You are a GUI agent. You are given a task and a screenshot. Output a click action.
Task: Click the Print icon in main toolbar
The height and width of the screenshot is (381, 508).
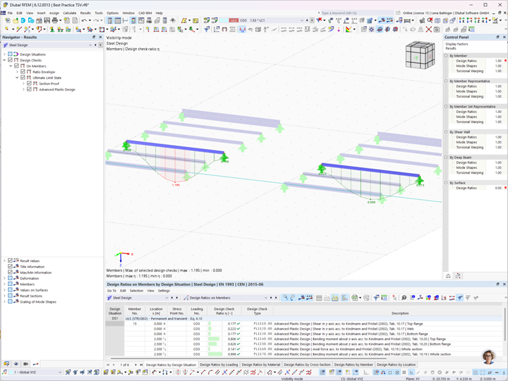coord(54,21)
